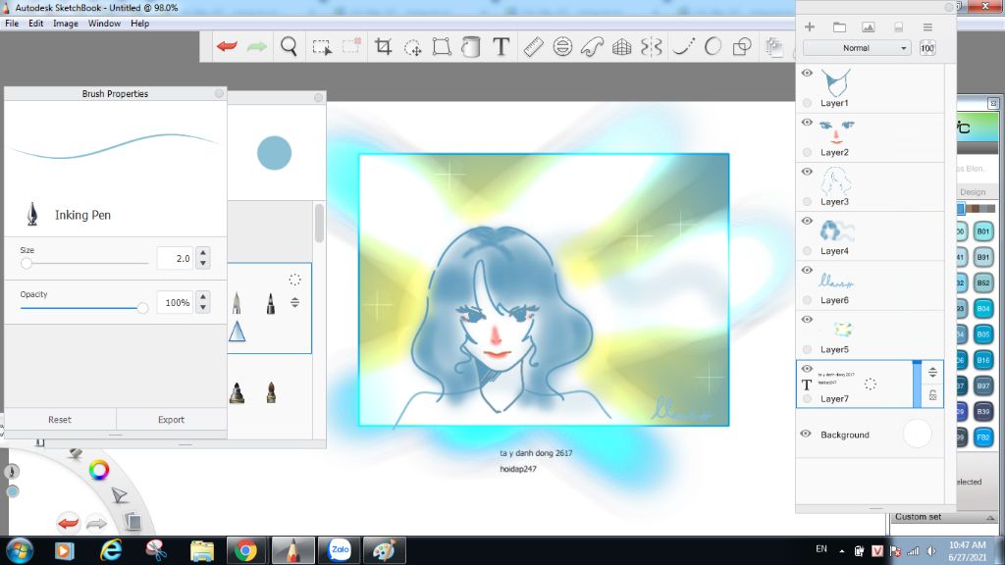Expand the Custom set arrow in Copic library

point(990,517)
